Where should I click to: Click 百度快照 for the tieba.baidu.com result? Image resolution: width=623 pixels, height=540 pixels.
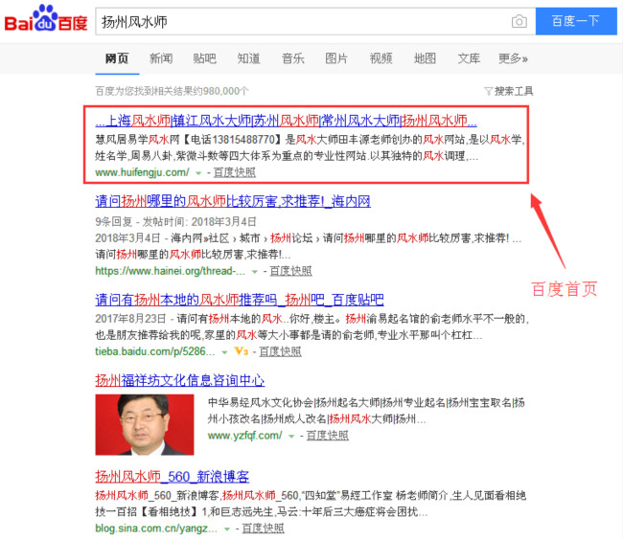(x=278, y=351)
